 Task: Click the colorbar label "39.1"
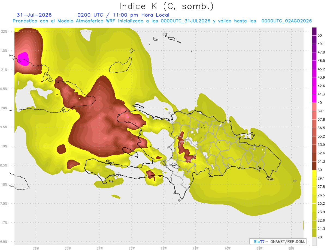[x=321, y=111]
